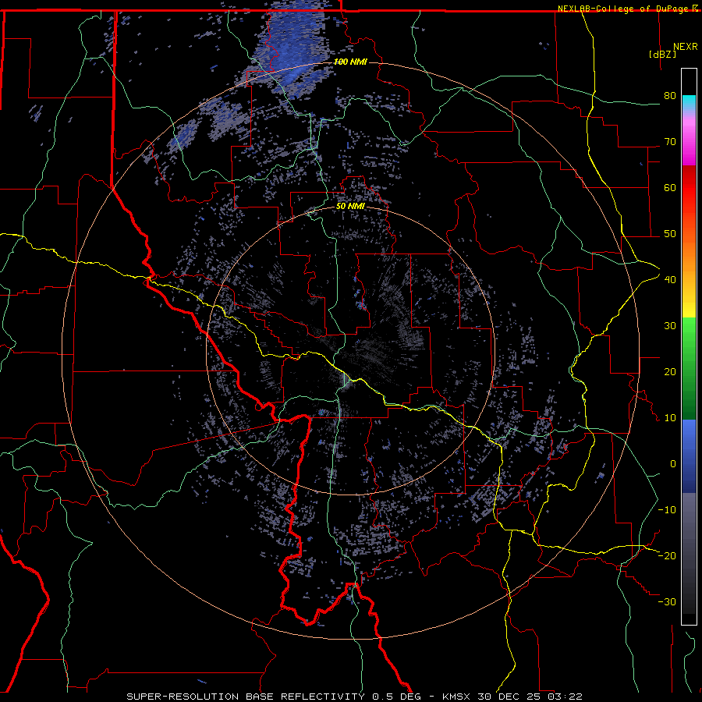Click the -10 value on the dBZ scale

(x=667, y=510)
